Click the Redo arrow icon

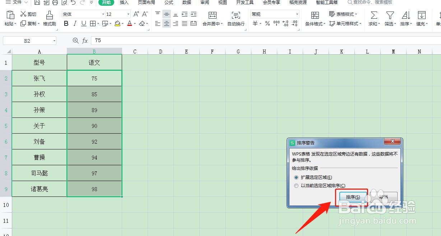(x=82, y=3)
